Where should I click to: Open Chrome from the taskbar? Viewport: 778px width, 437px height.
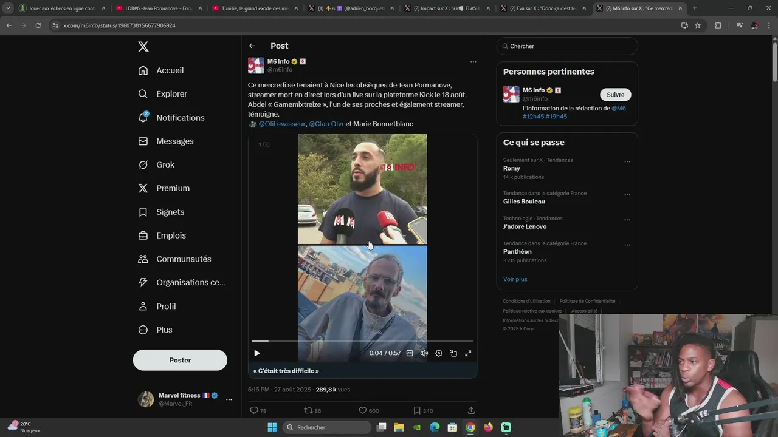(x=470, y=427)
